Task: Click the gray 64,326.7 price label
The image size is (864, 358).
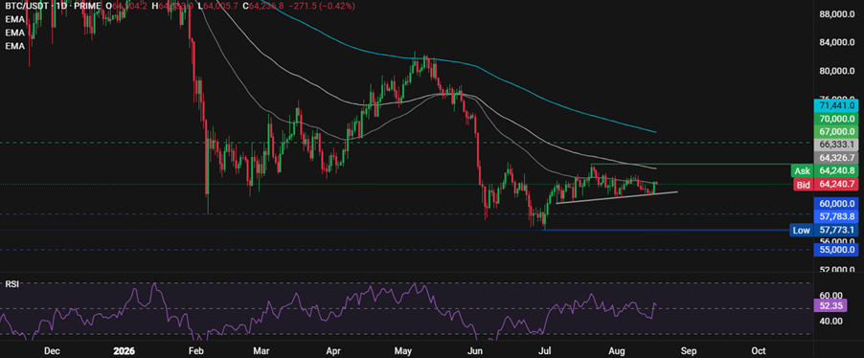Action: point(836,158)
